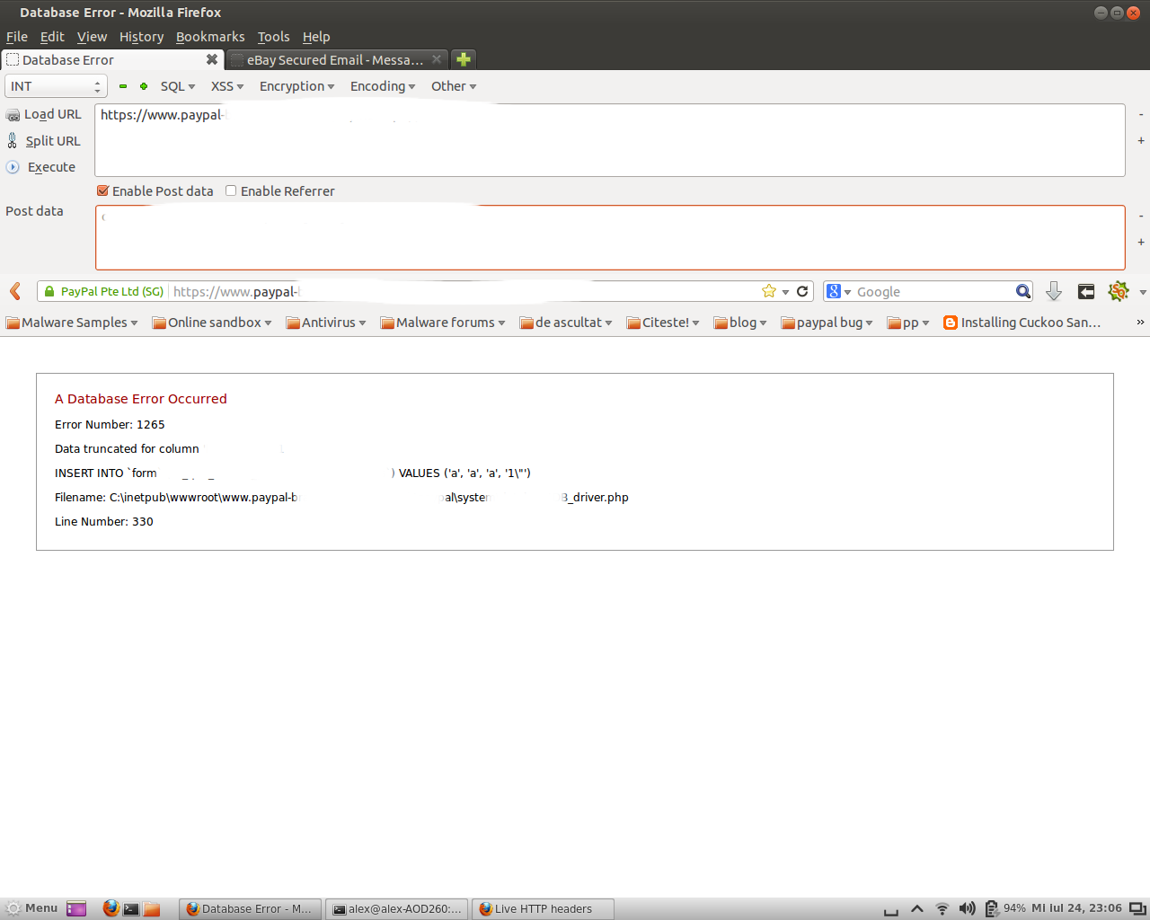Click the green bug extension icon
This screenshot has height=920, width=1150.
(x=1119, y=291)
